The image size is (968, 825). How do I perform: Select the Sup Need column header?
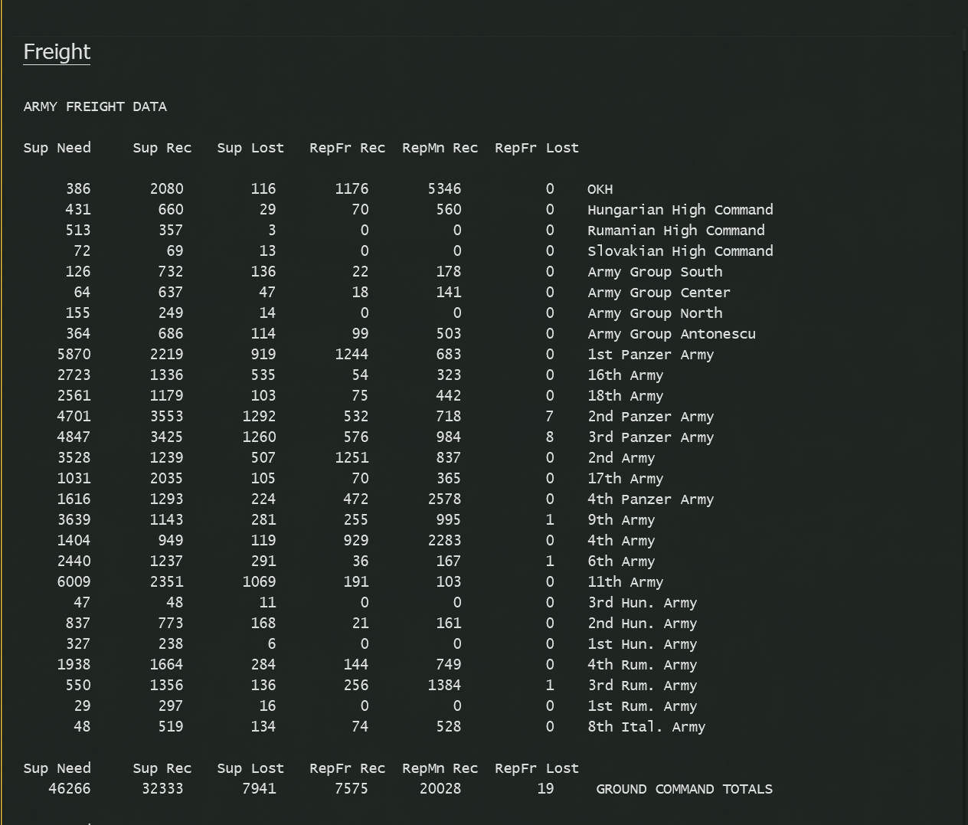pyautogui.click(x=57, y=148)
